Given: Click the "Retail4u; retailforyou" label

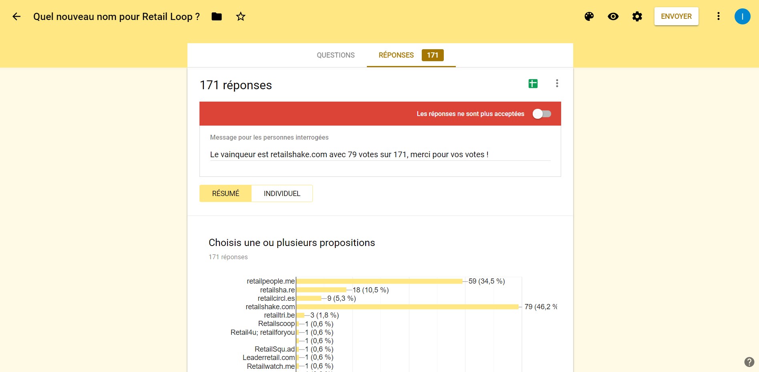Looking at the screenshot, I should click(263, 332).
